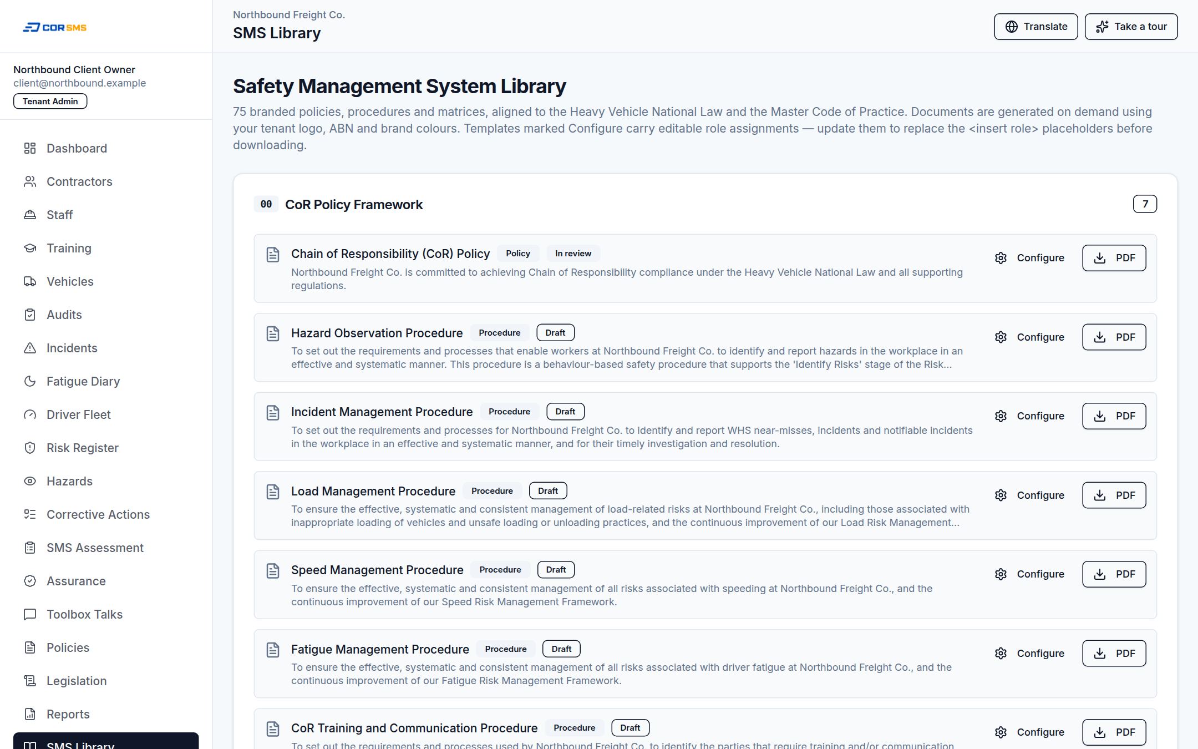Viewport: 1198px width, 749px height.
Task: Open Reports in the sidebar
Action: (106, 714)
